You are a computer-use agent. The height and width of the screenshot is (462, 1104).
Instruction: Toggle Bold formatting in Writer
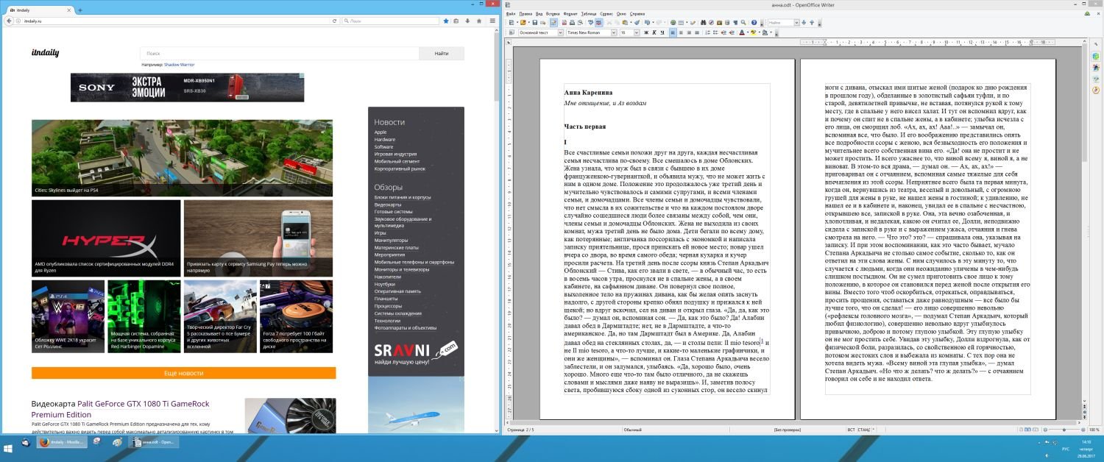pyautogui.click(x=645, y=32)
